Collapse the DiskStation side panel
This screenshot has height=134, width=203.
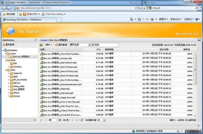point(36,40)
